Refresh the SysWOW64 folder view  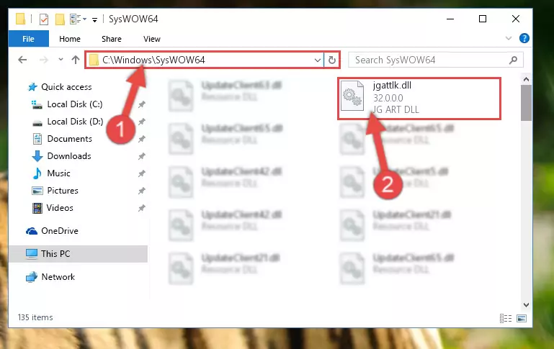[332, 60]
